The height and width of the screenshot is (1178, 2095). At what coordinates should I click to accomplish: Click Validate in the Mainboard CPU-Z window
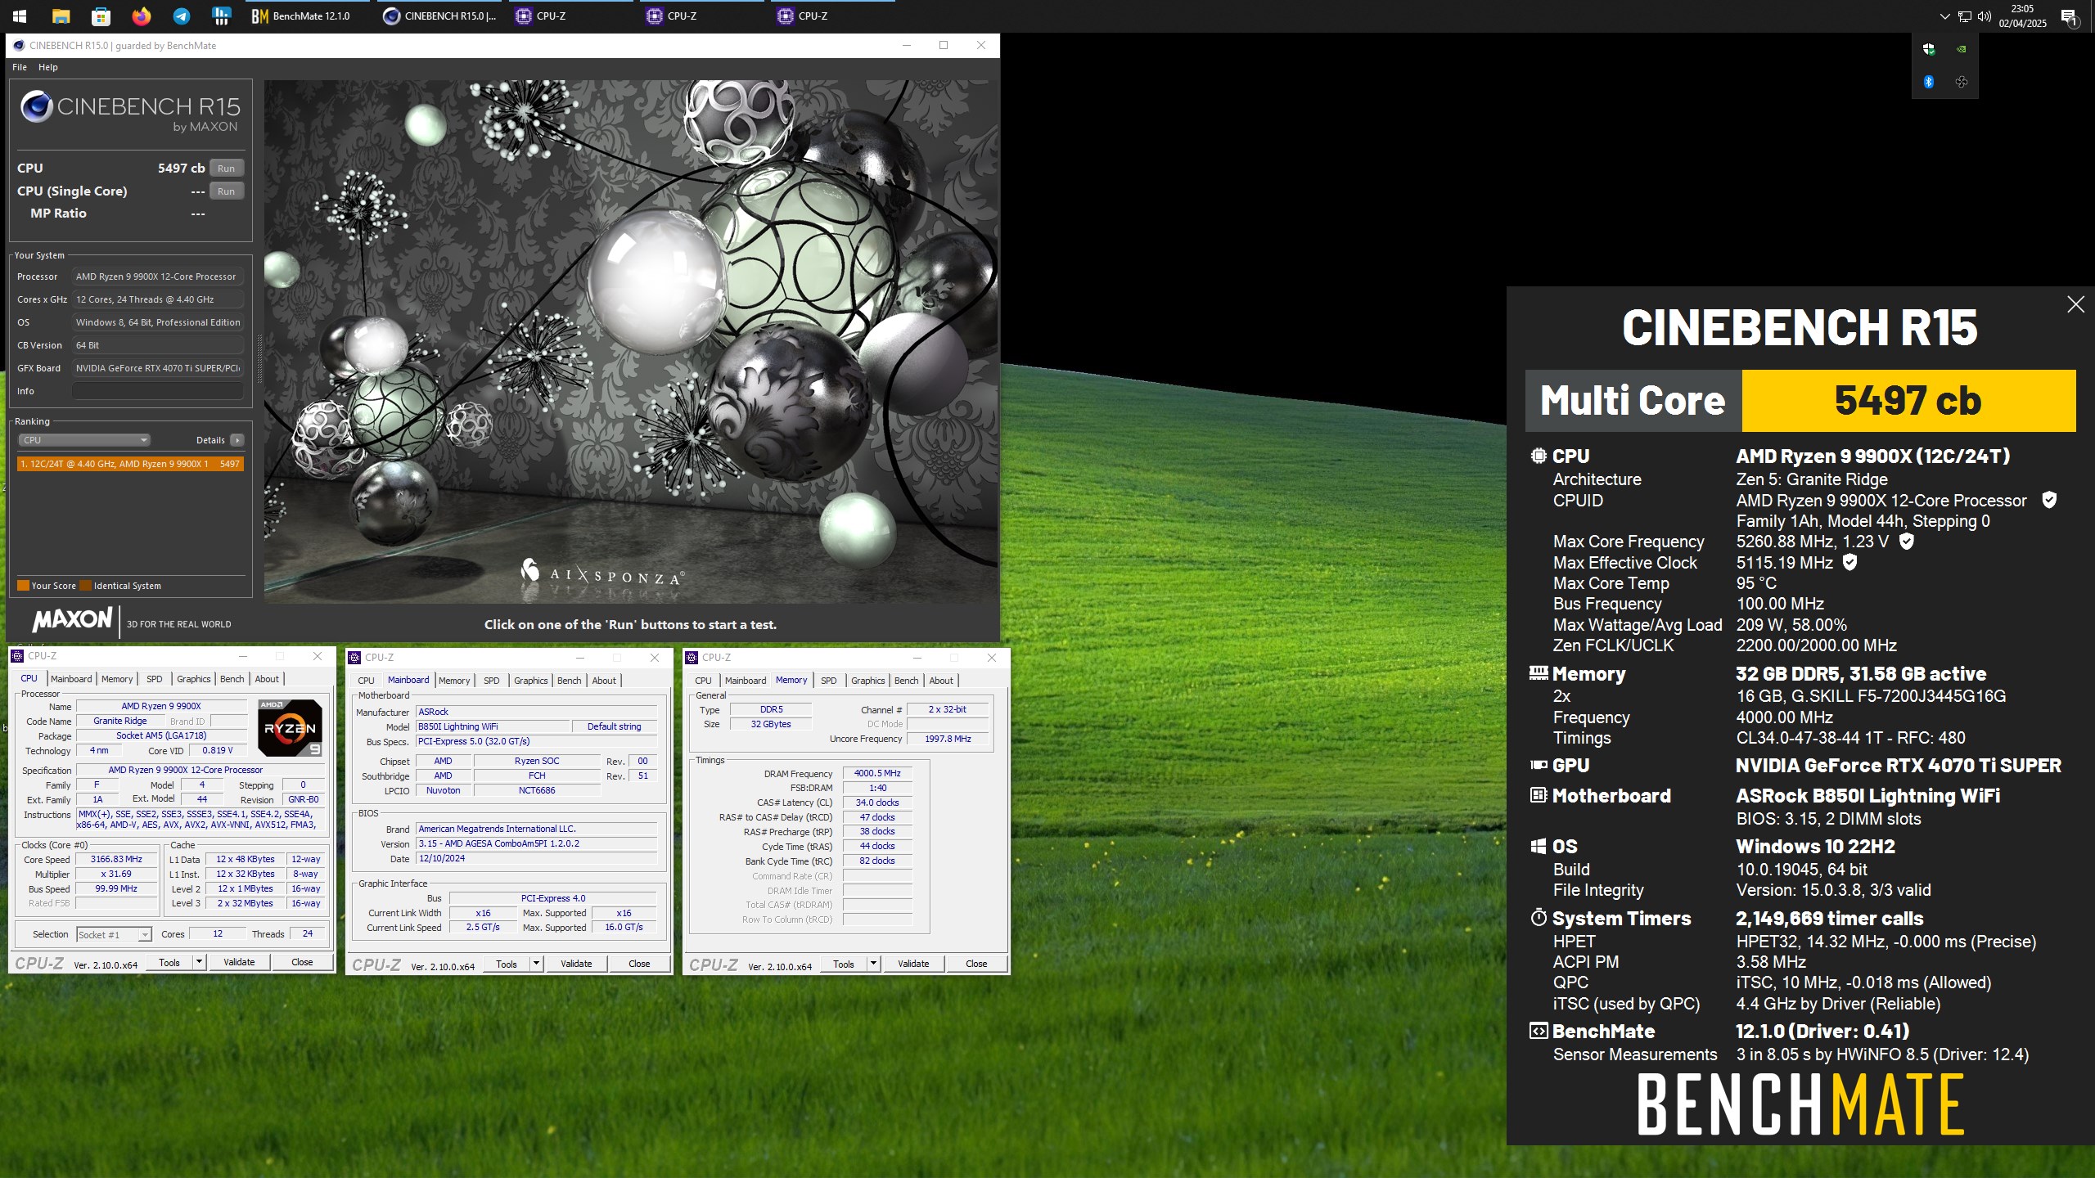pyautogui.click(x=576, y=964)
